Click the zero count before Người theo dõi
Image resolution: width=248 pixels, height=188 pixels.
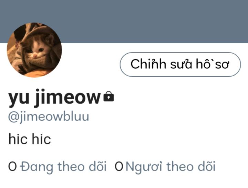[x=119, y=167]
